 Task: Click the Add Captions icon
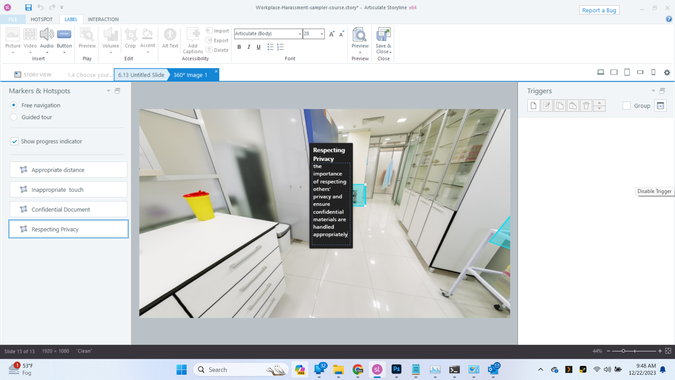tap(193, 34)
